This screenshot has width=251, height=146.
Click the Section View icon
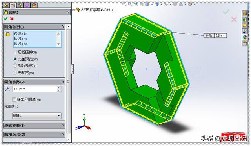[142, 4]
